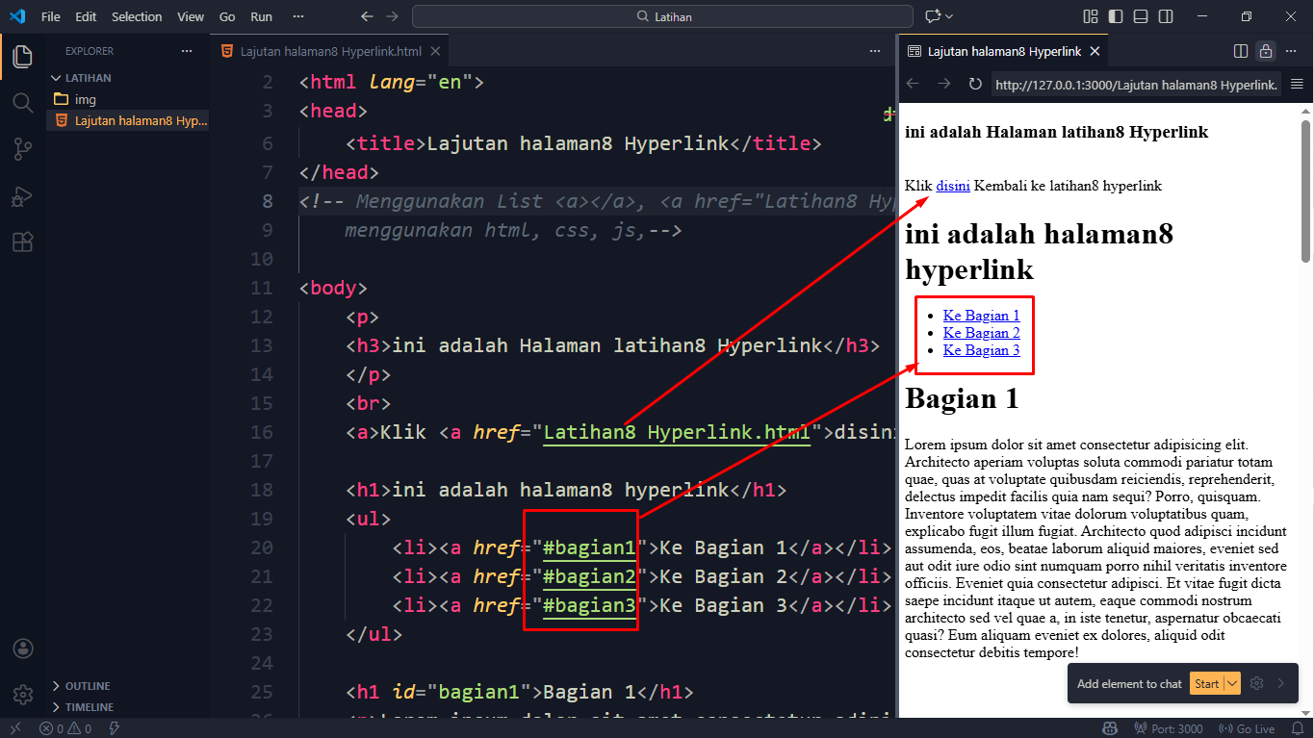Image resolution: width=1314 pixels, height=738 pixels.
Task: Enable the lock icon in the preview toolbar
Action: pos(1265,51)
